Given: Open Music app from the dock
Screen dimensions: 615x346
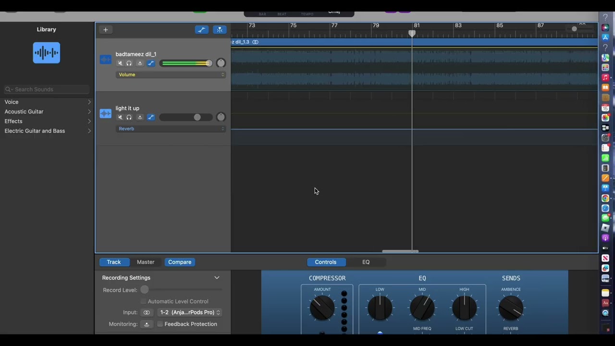Looking at the screenshot, I should [x=605, y=77].
